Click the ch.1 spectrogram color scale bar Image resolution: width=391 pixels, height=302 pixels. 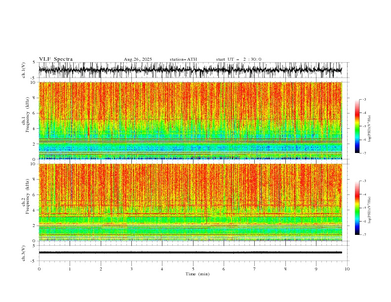point(357,126)
